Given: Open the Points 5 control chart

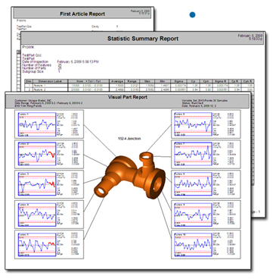Looking at the screenshot, I should click(x=37, y=244).
